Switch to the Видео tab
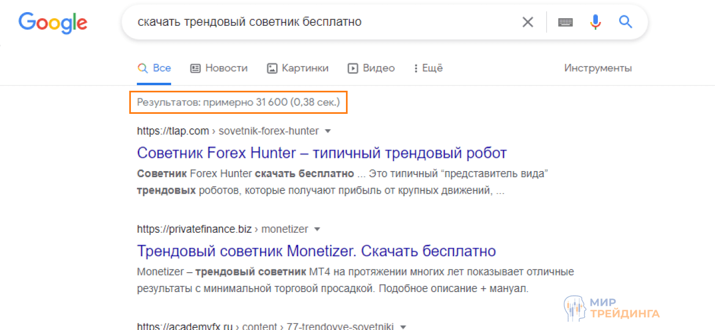This screenshot has height=330, width=715. 371,68
